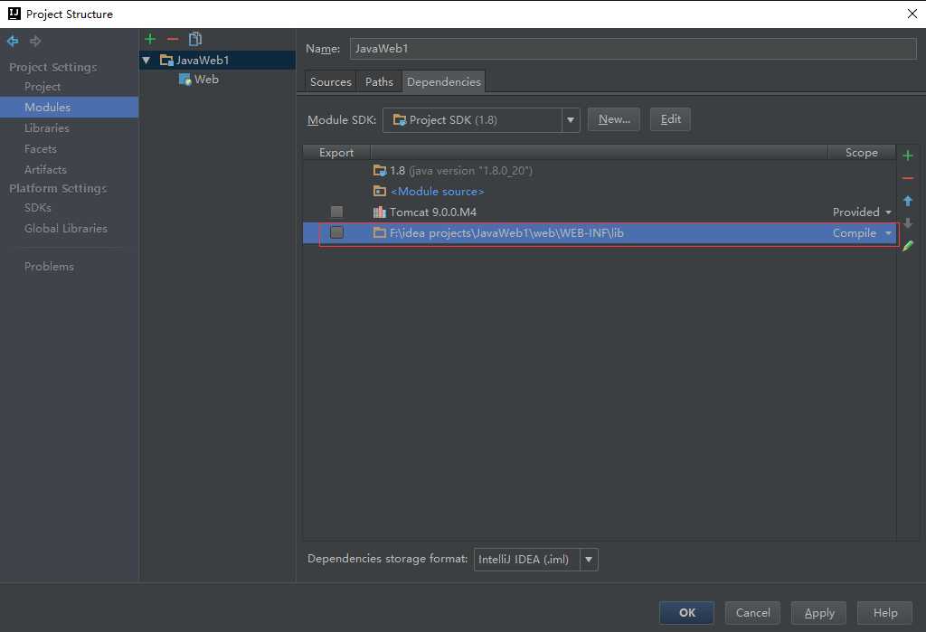Open Project settings section
Image resolution: width=926 pixels, height=632 pixels.
(x=43, y=86)
